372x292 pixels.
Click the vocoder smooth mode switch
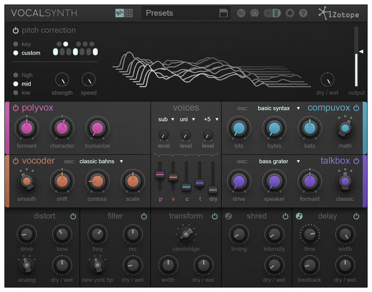coord(27,181)
